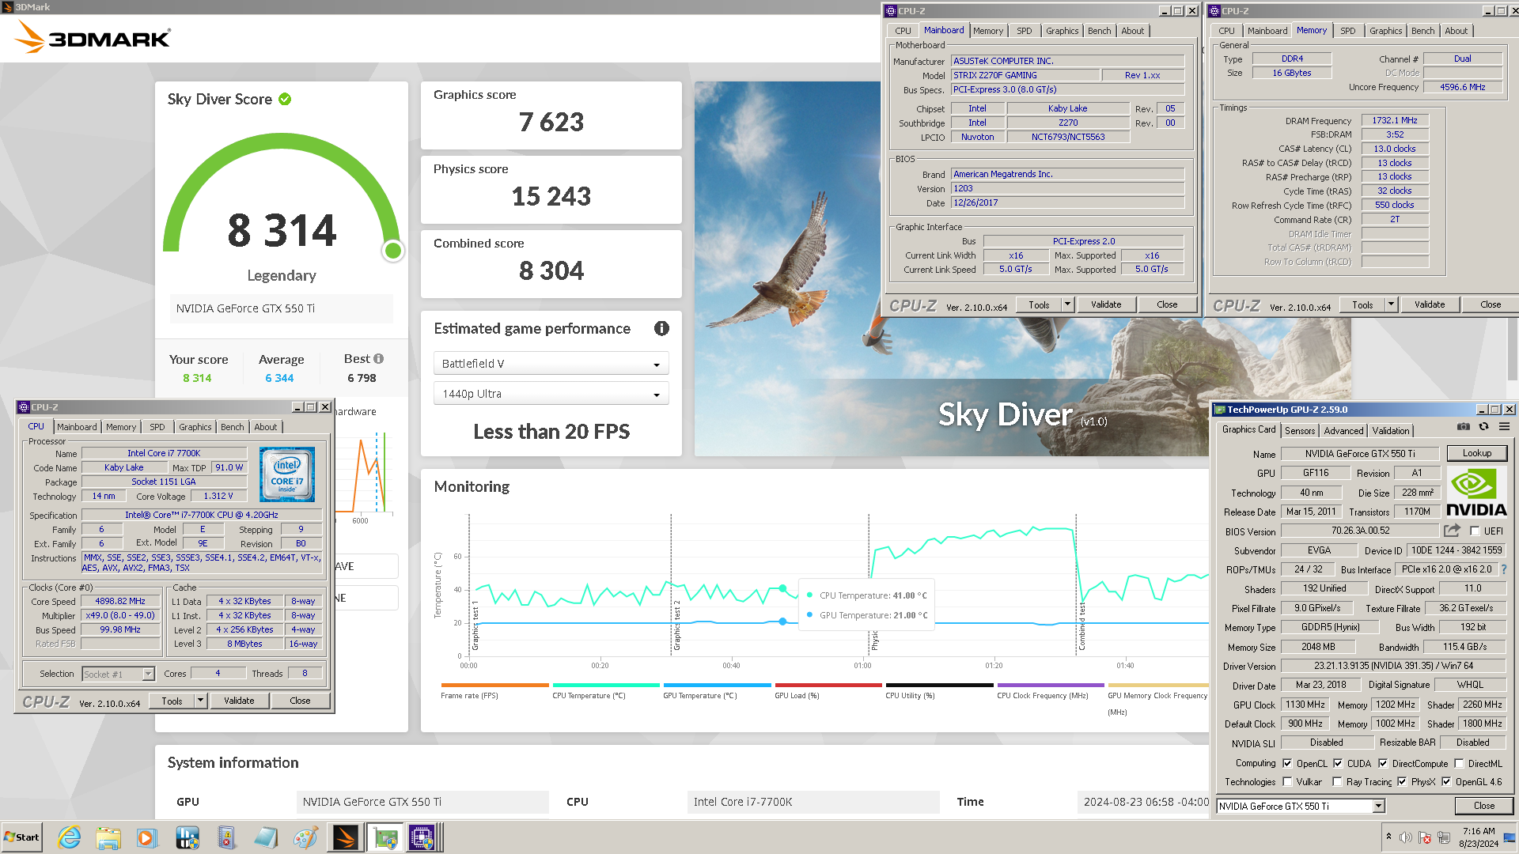This screenshot has width=1519, height=854.
Task: Click the CPU Clock Frequency purple legend bar
Action: coord(1051,685)
